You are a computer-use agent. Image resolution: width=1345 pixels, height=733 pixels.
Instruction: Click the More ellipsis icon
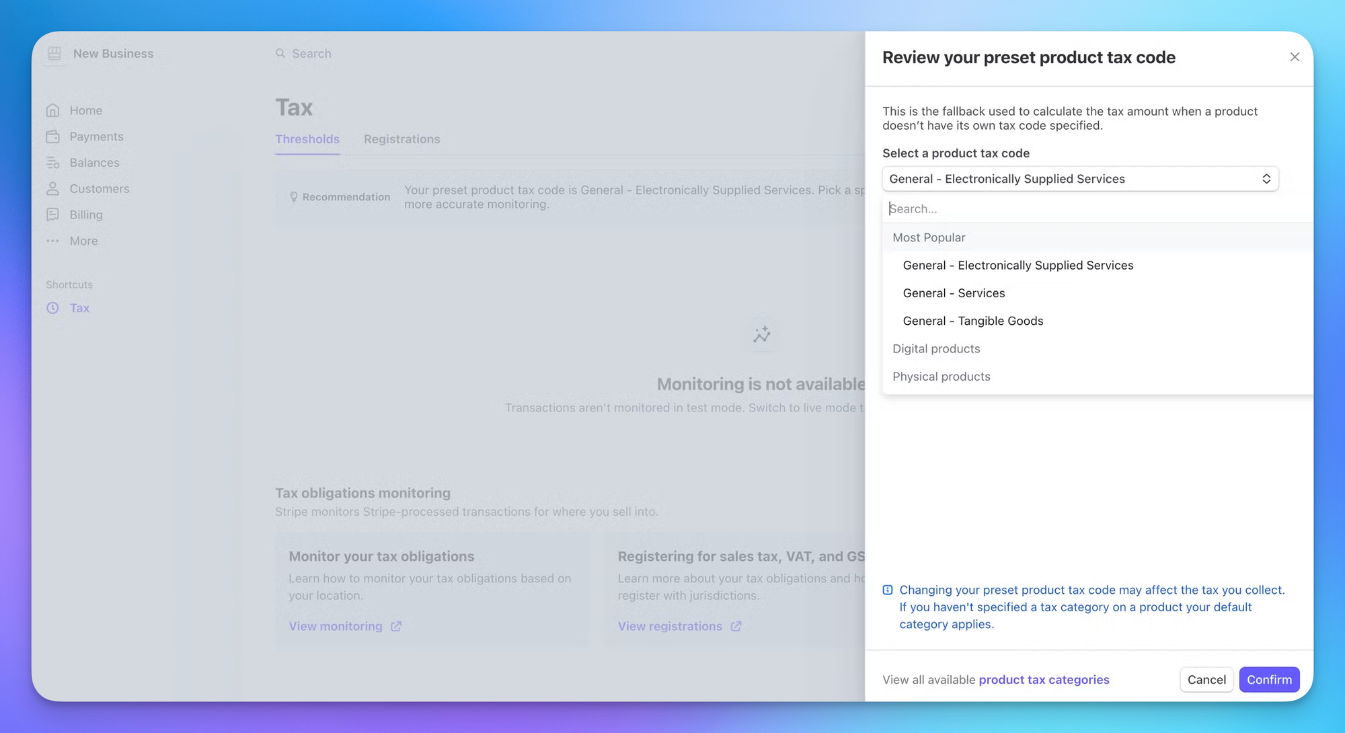pos(53,241)
